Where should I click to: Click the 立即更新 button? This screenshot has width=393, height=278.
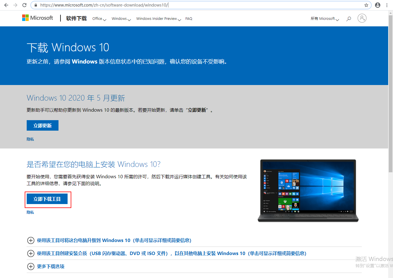(42, 125)
